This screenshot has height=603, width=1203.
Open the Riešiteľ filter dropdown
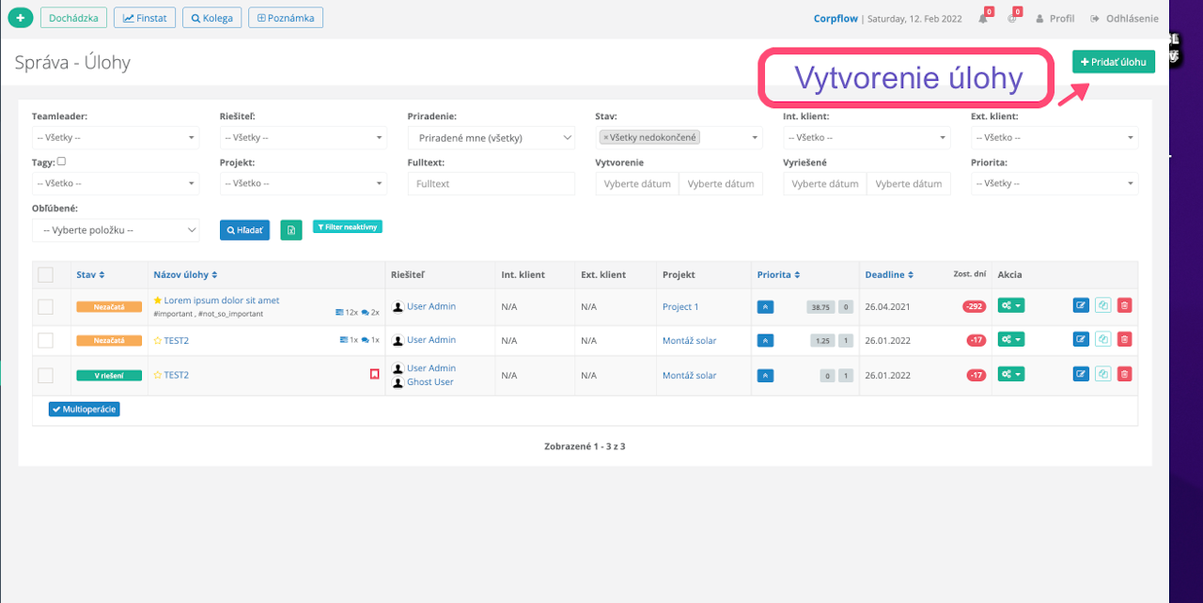(x=304, y=137)
